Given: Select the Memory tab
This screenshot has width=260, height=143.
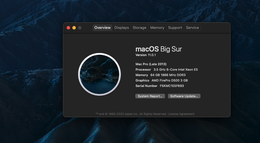Looking at the screenshot, I should 157,28.
